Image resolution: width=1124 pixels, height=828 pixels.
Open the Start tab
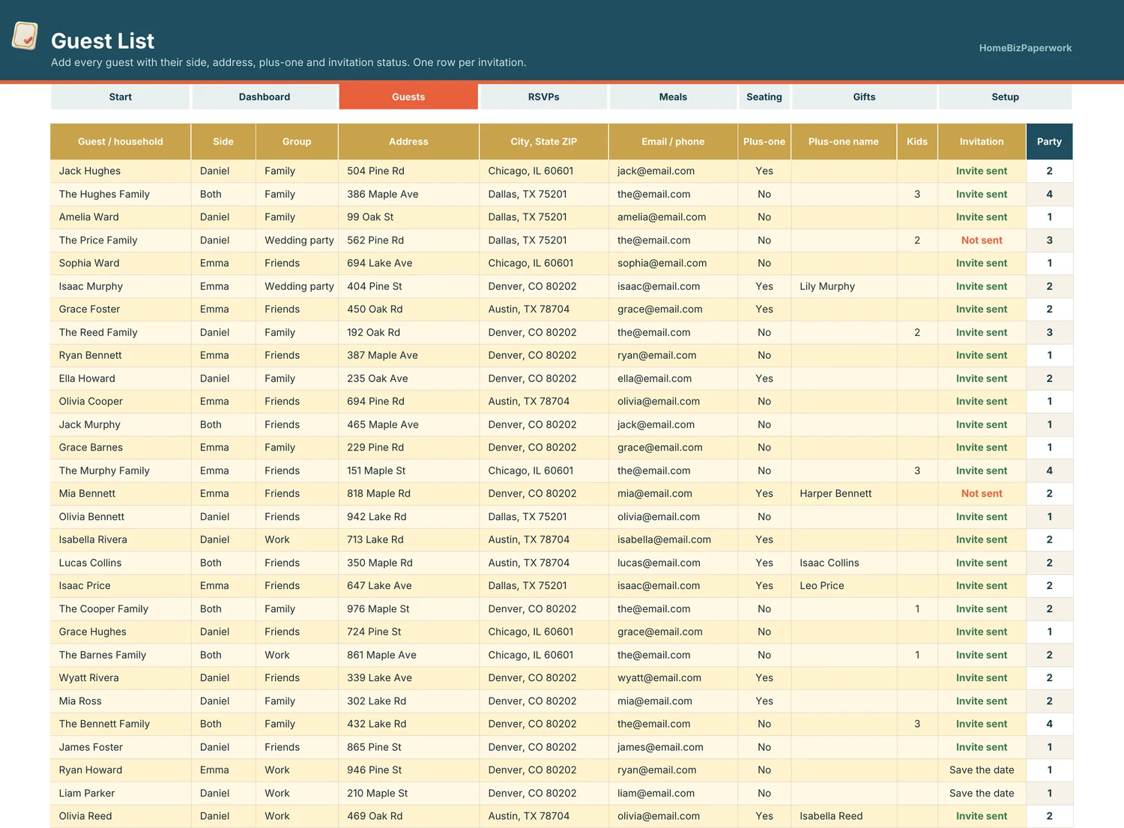pyautogui.click(x=120, y=97)
